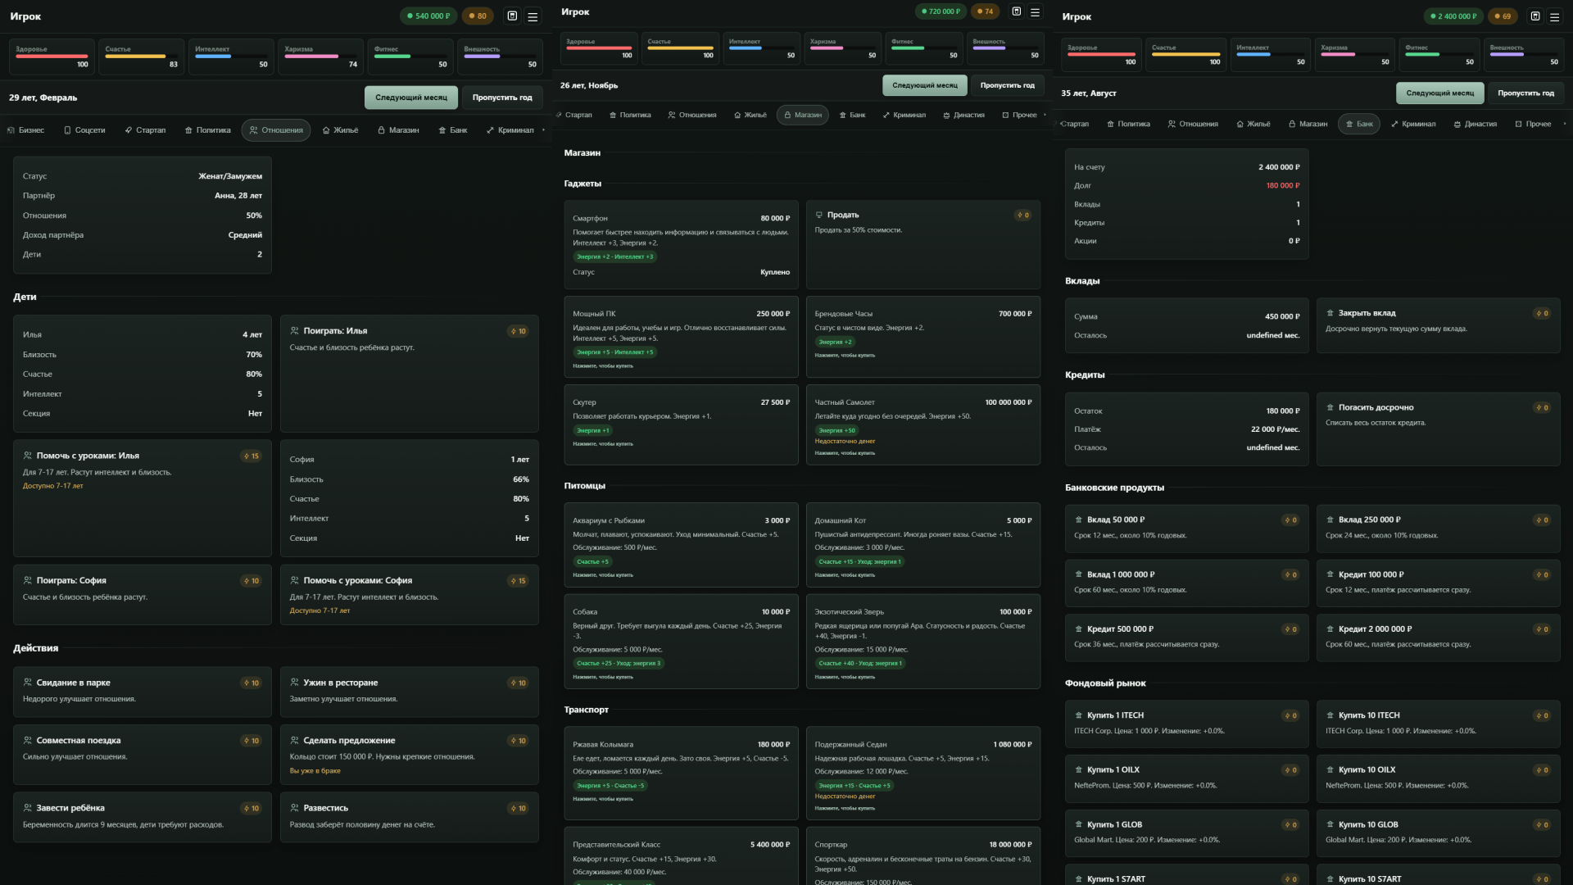Click the red 'Долг' value 180 000 ₽
This screenshot has width=1573, height=885.
coord(1283,186)
